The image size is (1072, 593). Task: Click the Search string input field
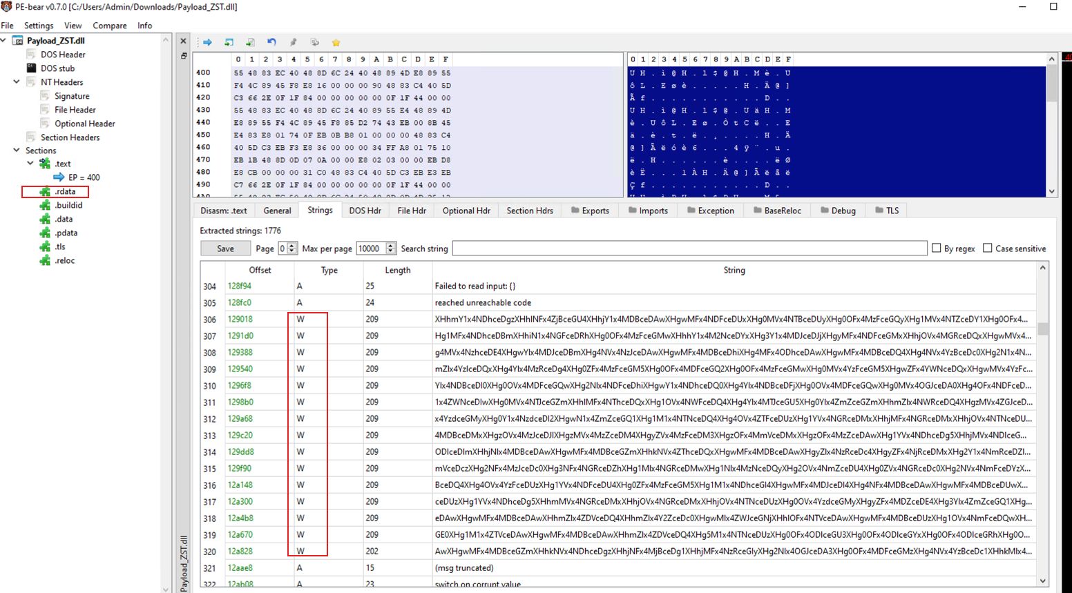pos(689,249)
